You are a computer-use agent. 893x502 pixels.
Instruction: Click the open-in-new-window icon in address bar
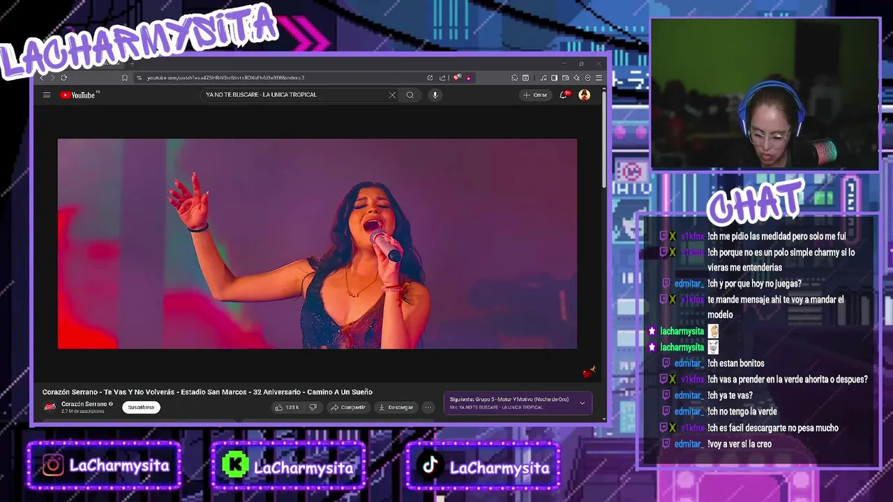click(x=430, y=77)
